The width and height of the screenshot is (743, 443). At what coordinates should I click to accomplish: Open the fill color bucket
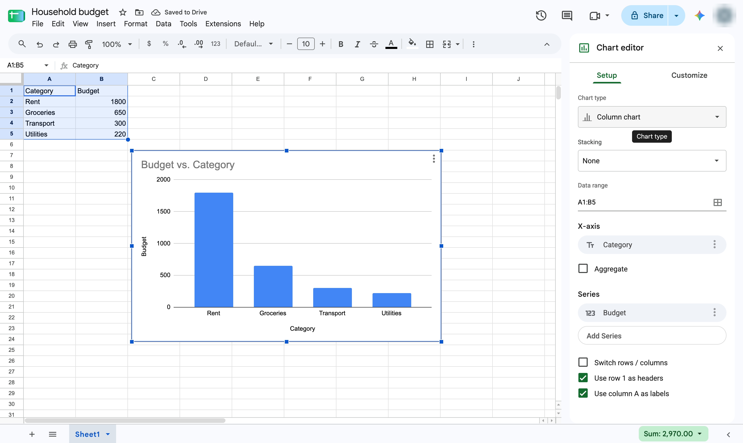pos(412,44)
